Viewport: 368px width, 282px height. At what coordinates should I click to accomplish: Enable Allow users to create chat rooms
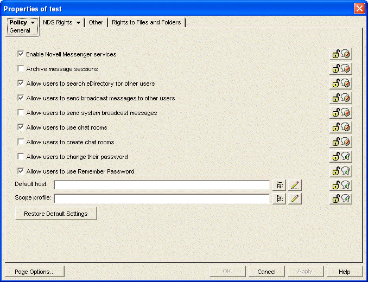pyautogui.click(x=21, y=142)
